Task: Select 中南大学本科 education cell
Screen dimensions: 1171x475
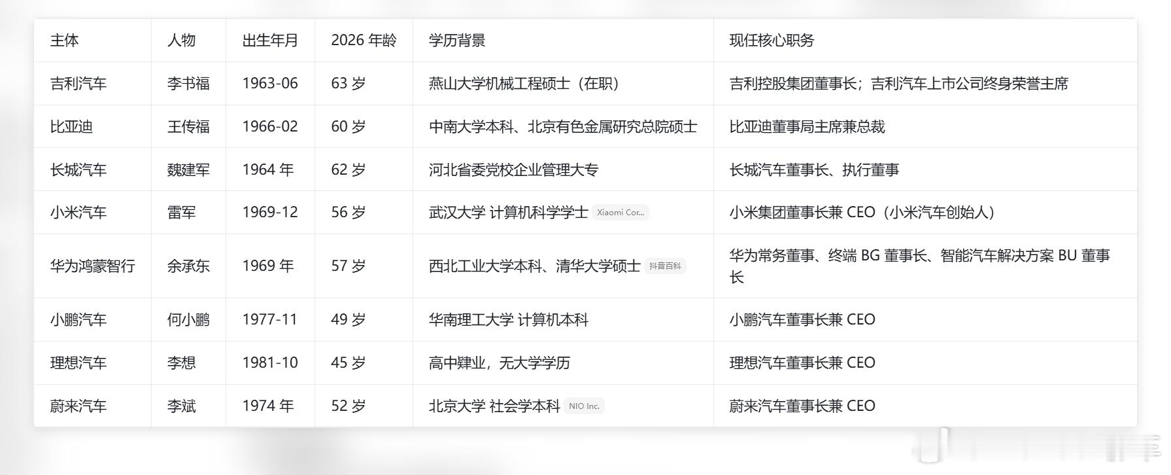Action: (x=563, y=127)
